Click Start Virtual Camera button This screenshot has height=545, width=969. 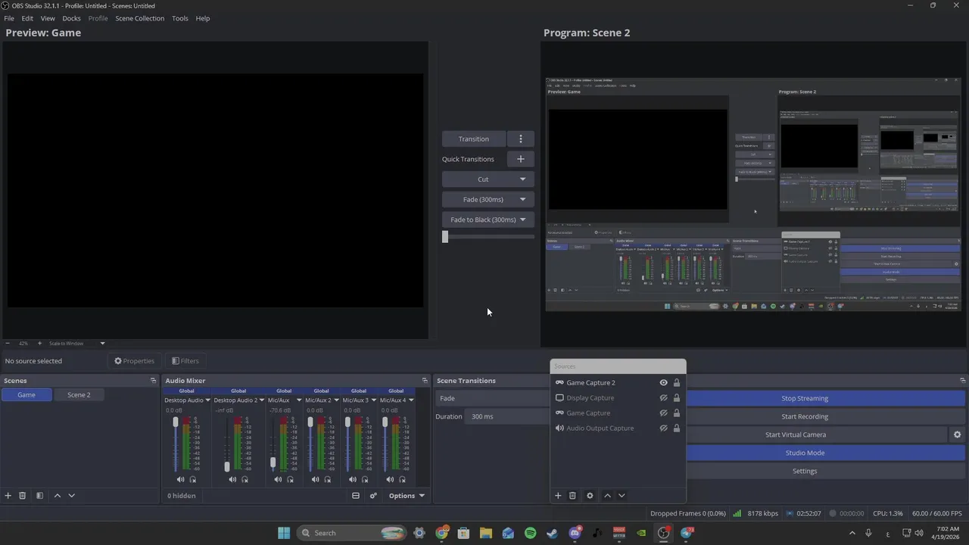[x=795, y=434]
